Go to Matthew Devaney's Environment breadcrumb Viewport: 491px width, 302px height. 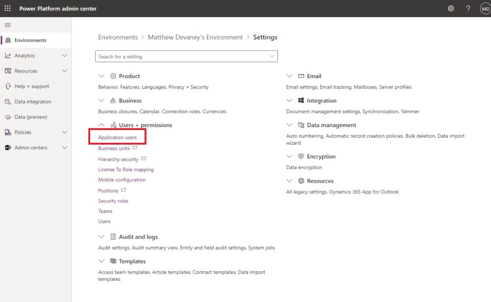195,37
